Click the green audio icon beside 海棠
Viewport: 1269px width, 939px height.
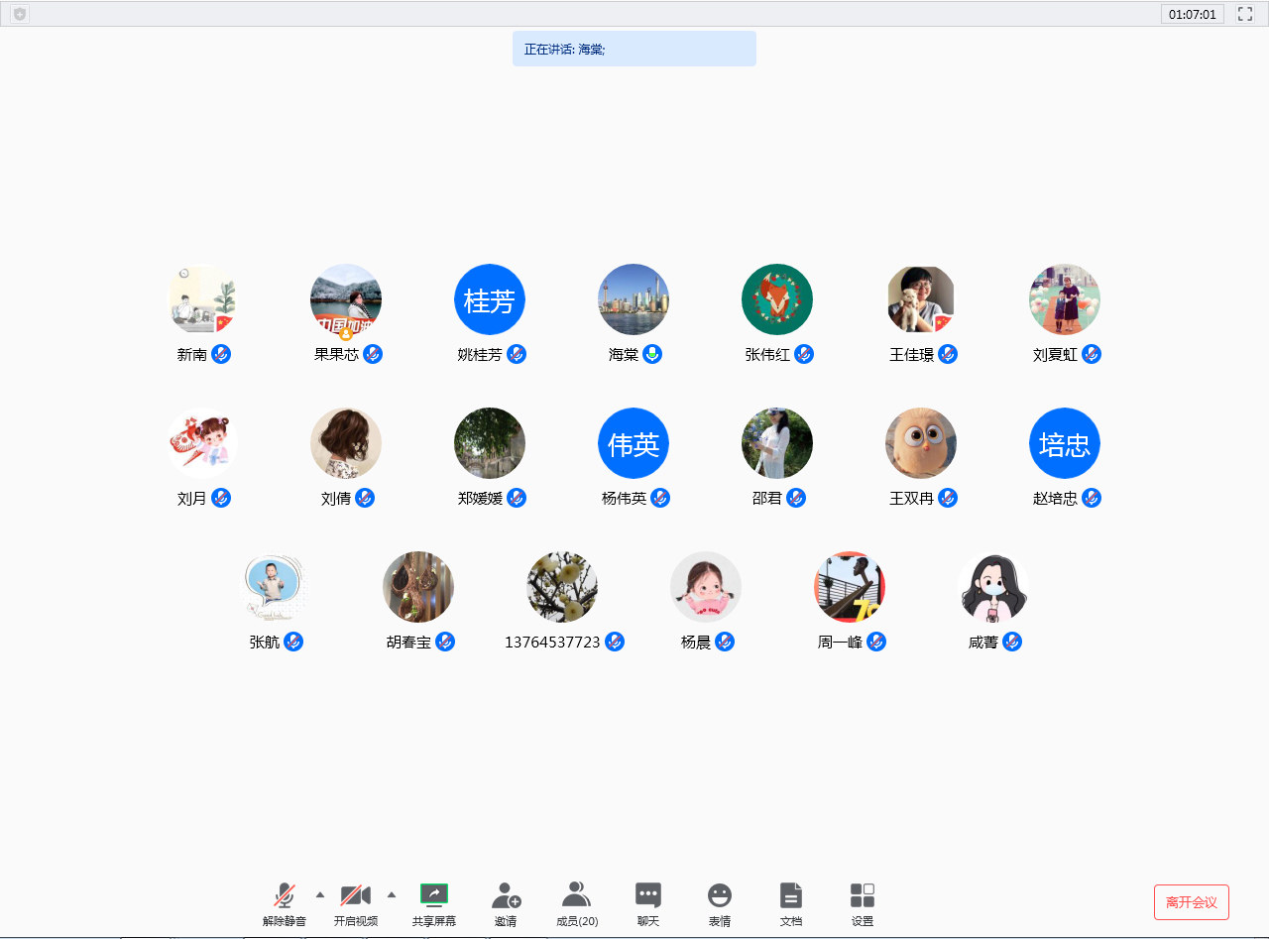(x=653, y=354)
